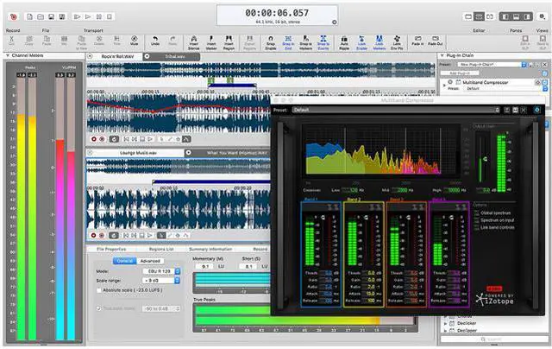The width and height of the screenshot is (552, 349).
Task: Select the General segment button
Action: point(125,261)
